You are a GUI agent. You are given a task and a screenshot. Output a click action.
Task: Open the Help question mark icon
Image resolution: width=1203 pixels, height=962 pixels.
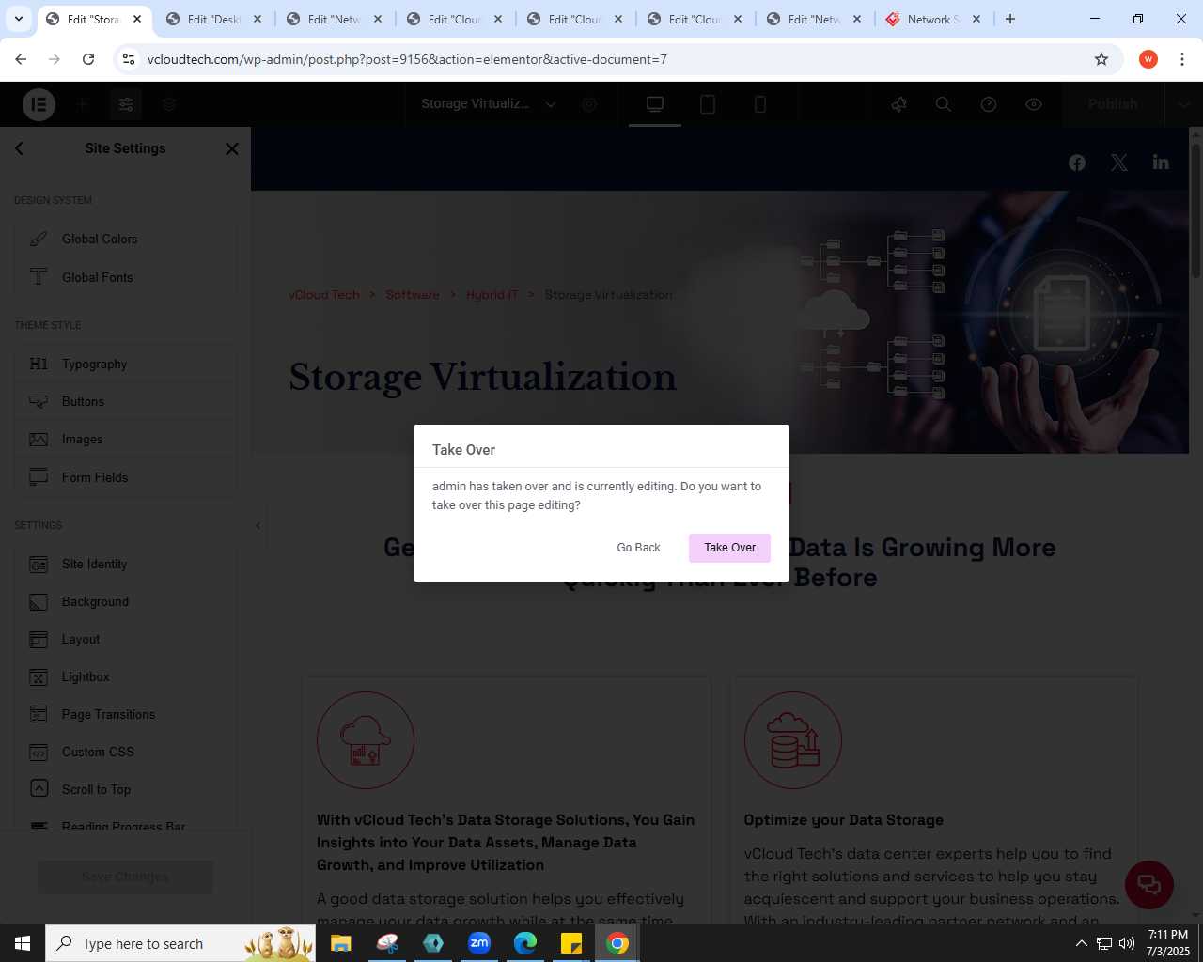tap(989, 104)
